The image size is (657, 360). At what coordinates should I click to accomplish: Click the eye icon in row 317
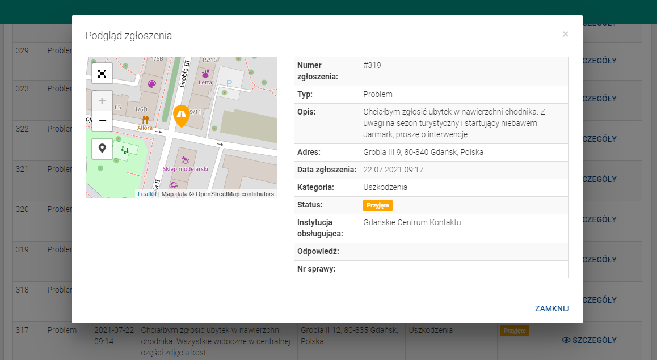pos(566,340)
